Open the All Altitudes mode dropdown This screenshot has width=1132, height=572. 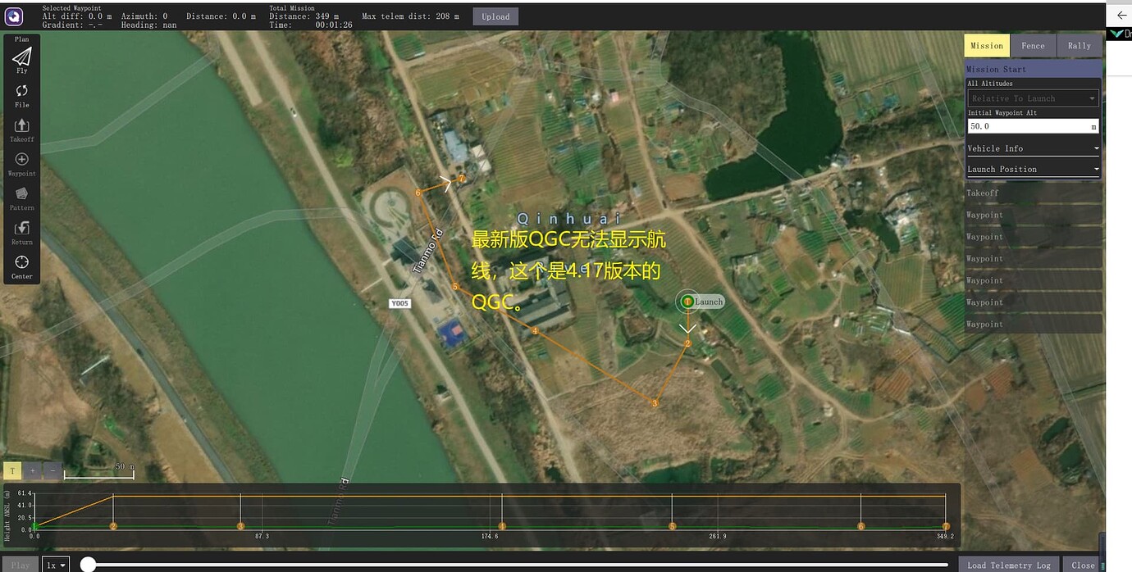[x=1032, y=98]
